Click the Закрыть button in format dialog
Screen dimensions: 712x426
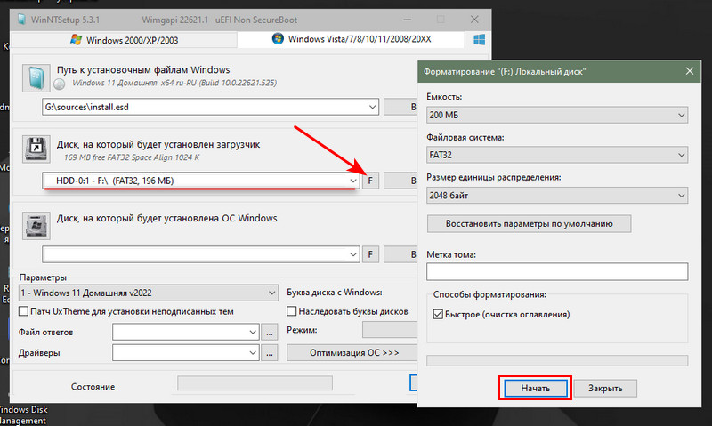click(x=605, y=389)
